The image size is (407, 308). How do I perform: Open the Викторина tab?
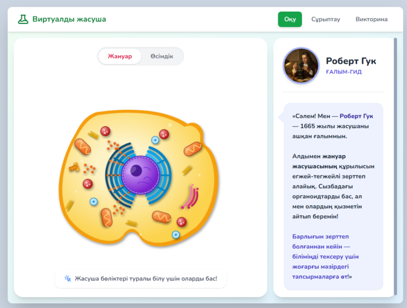(371, 19)
